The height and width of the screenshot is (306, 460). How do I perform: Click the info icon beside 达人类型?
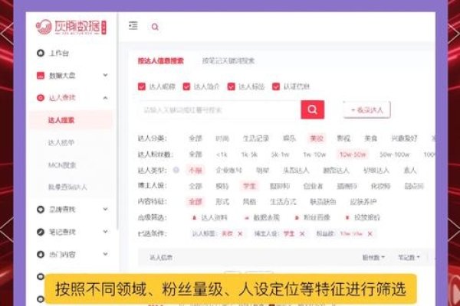coord(176,170)
